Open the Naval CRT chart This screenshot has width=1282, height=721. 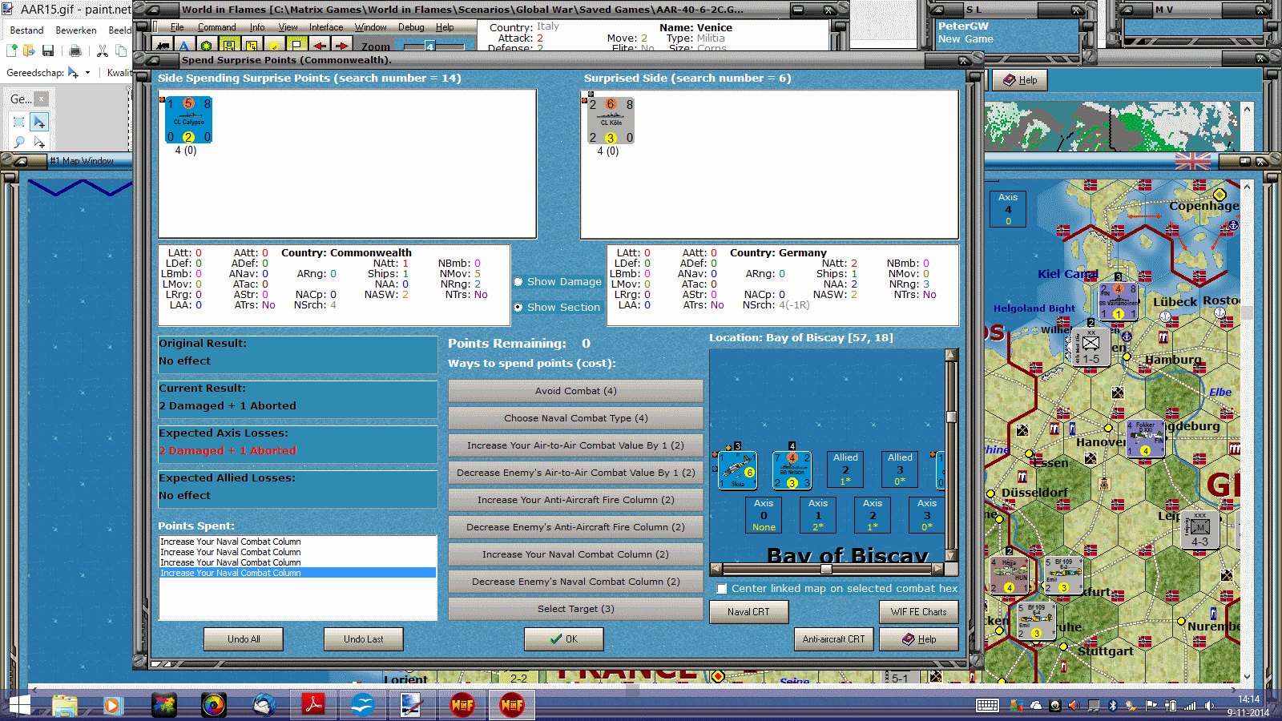[748, 612]
